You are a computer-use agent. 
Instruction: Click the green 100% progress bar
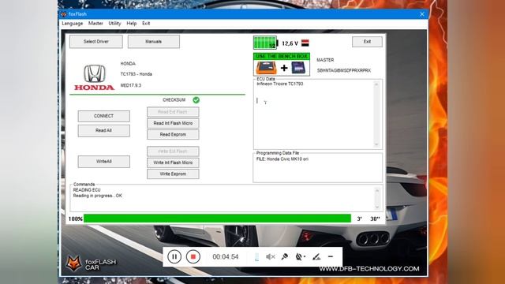tap(218, 219)
